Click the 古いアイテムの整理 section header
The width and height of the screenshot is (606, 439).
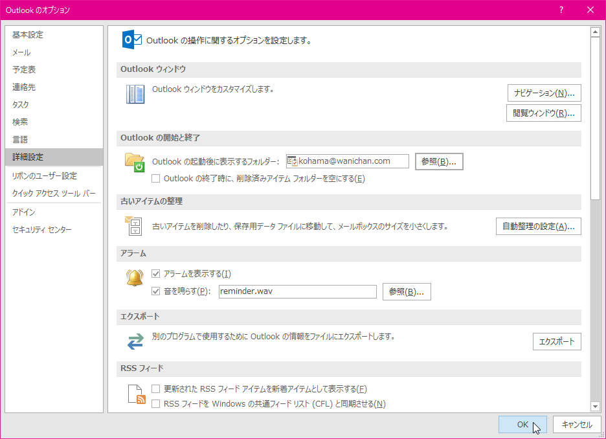[x=349, y=201]
